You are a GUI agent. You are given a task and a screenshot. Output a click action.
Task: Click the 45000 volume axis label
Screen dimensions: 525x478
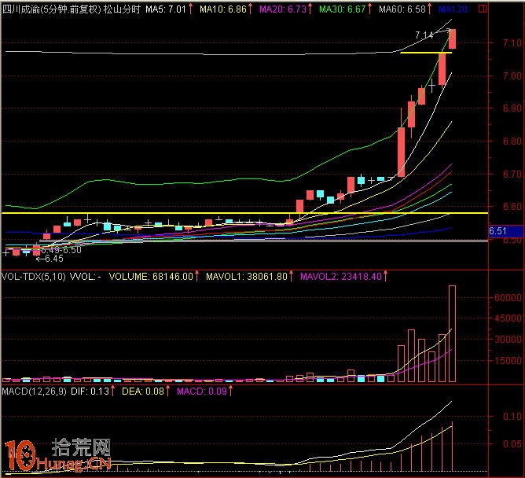[x=508, y=318]
